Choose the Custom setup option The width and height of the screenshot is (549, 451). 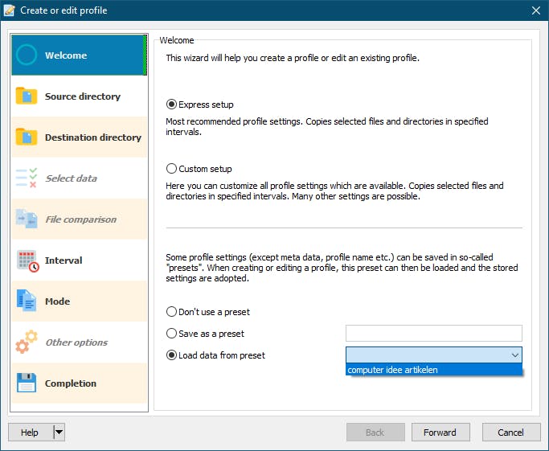click(171, 169)
